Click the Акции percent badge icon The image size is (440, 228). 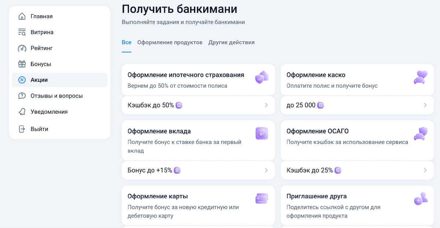(x=21, y=80)
